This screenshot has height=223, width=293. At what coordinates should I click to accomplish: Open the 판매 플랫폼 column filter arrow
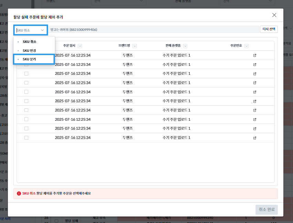point(185,46)
